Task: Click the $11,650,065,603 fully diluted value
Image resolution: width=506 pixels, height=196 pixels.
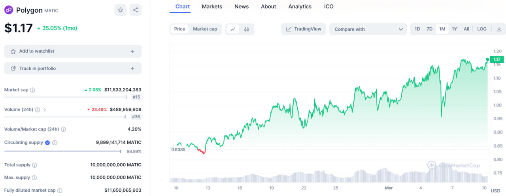Action: (x=123, y=190)
